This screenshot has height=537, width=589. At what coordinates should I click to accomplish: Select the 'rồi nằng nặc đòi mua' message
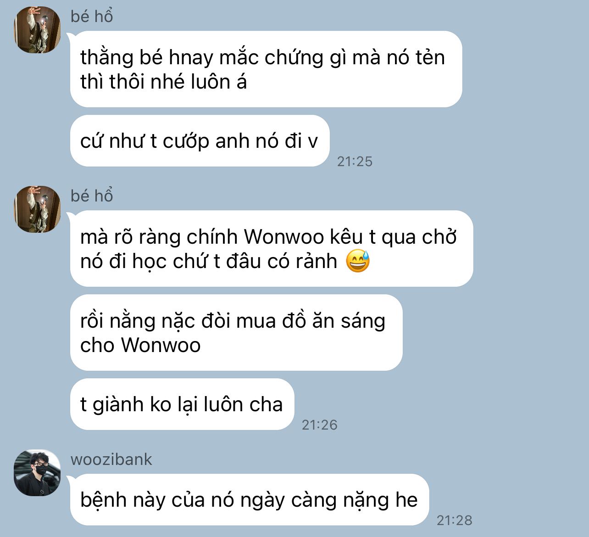click(x=236, y=333)
